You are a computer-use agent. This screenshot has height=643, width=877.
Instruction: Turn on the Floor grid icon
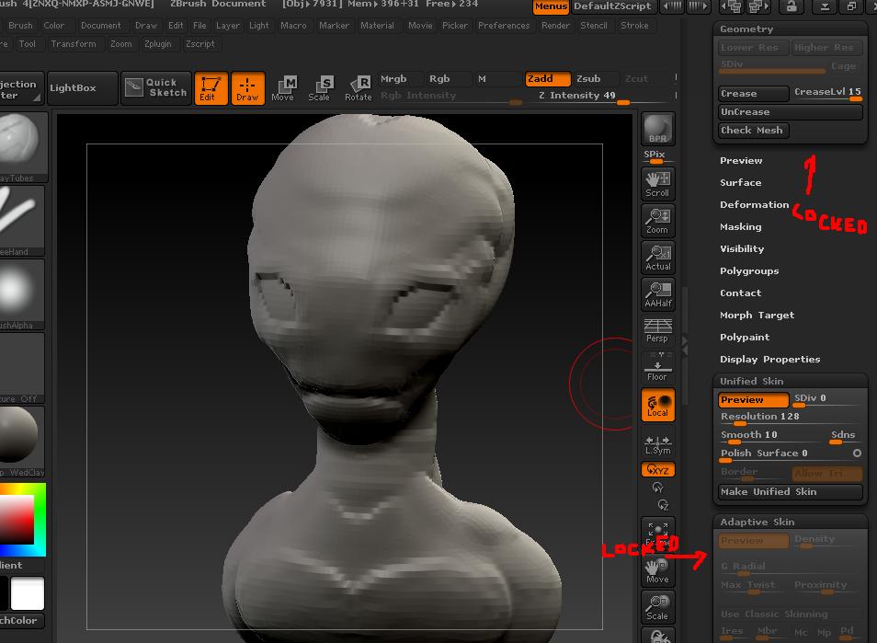[657, 367]
